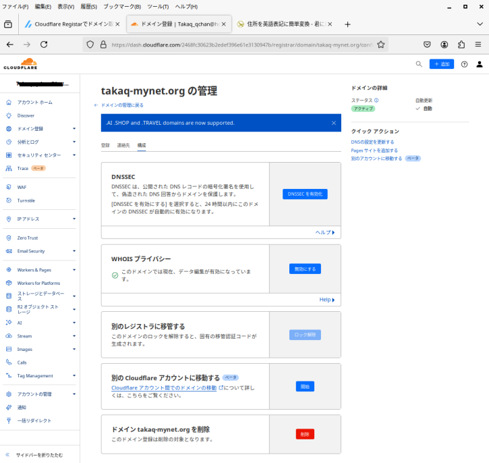Expand Stream sidebar section
Screen dimensions: 489x463
[74, 336]
